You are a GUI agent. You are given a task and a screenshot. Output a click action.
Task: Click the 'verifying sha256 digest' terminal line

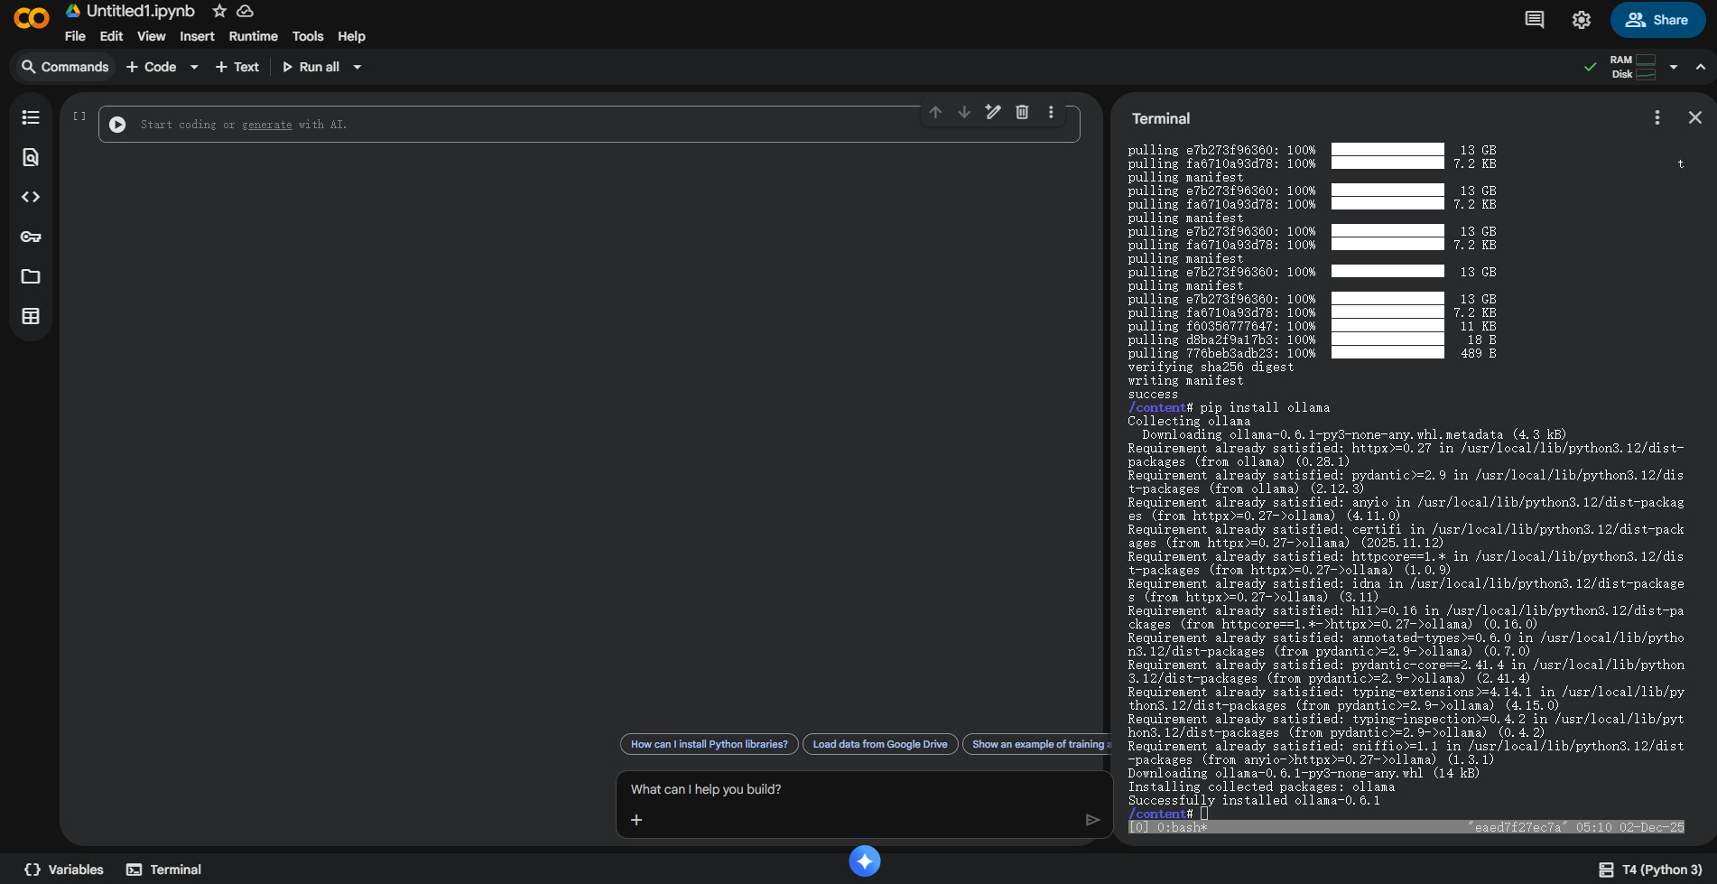[x=1211, y=367]
